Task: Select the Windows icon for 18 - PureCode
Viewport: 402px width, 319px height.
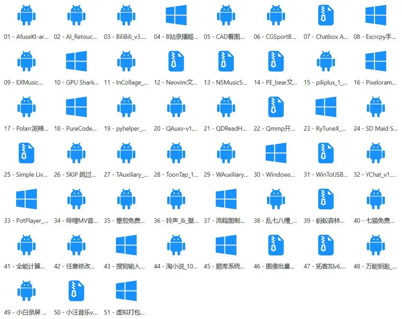Action: tap(77, 107)
